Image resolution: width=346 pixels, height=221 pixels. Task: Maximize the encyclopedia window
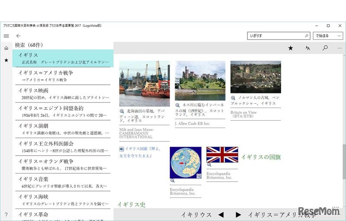tap(328, 26)
